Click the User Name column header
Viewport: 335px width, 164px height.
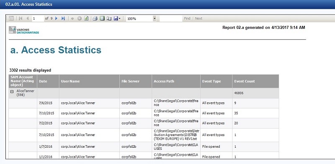[x=89, y=81]
